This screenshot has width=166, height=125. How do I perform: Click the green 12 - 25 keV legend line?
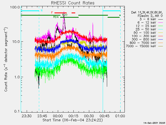point(161,26)
